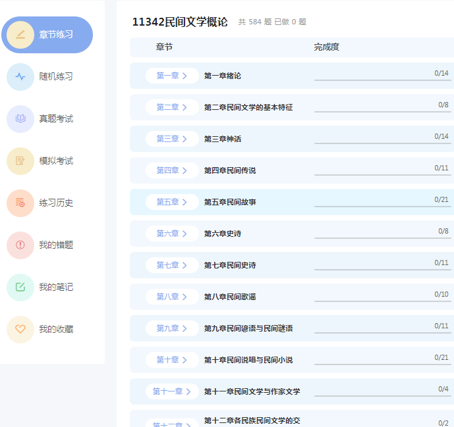Click the 第七章 button

[172, 265]
